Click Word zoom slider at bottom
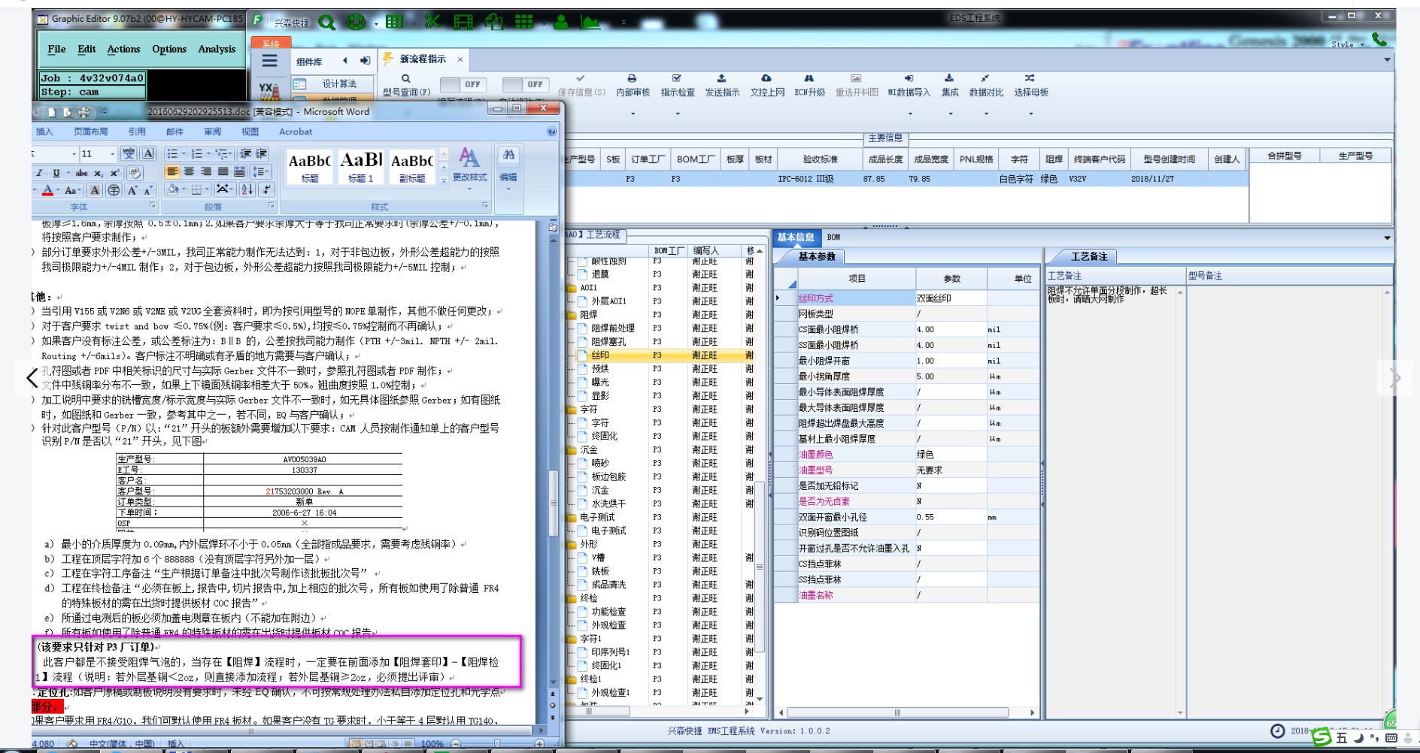Image resolution: width=1420 pixels, height=753 pixels. tap(496, 743)
